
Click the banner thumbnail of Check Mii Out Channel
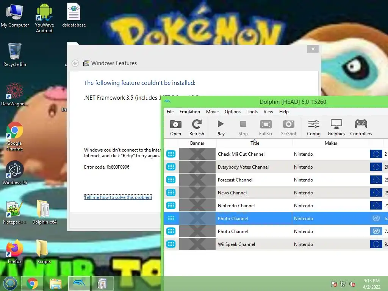[x=197, y=154]
